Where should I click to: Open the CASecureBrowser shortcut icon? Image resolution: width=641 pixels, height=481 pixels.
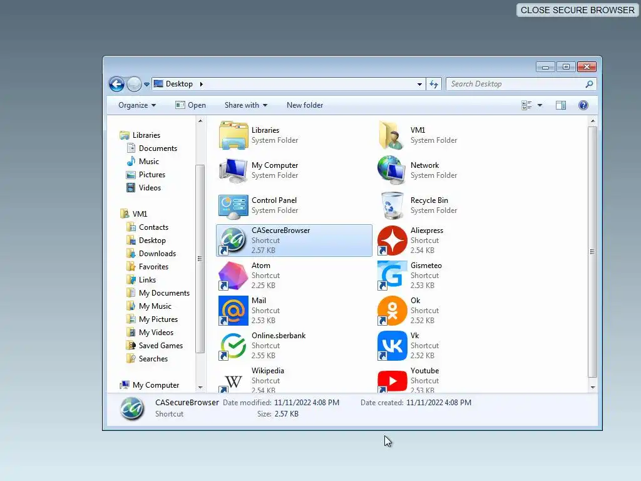(x=233, y=240)
